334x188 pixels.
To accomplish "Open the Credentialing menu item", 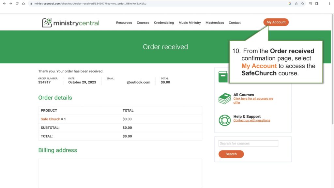I will (164, 23).
